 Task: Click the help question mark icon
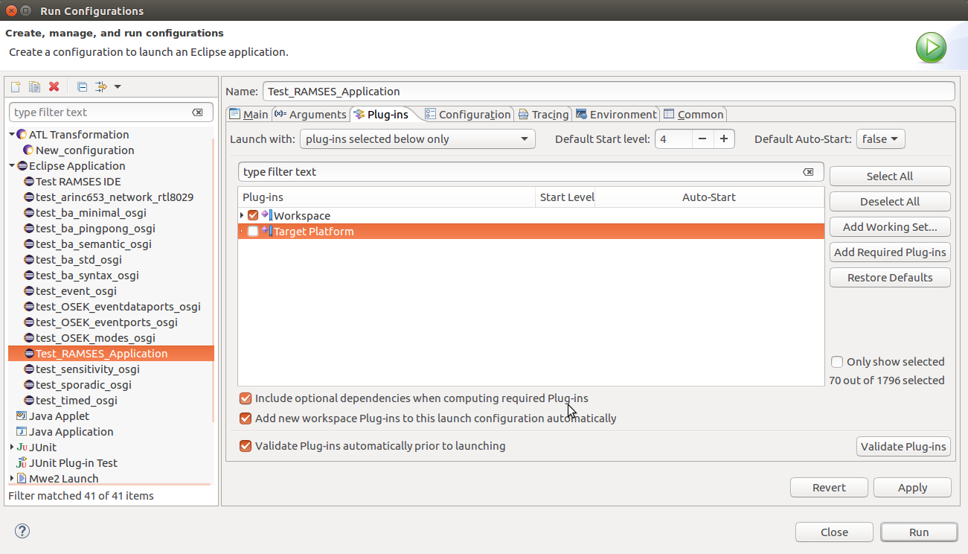pos(22,532)
